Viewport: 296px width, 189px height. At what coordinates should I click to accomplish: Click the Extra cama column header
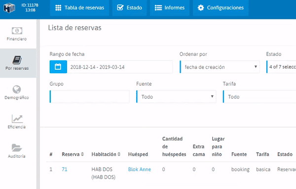tap(199, 150)
